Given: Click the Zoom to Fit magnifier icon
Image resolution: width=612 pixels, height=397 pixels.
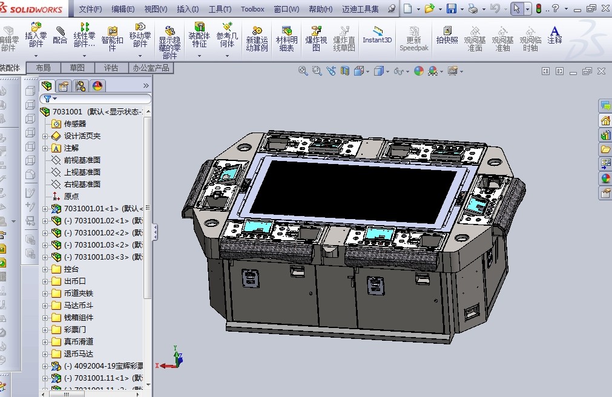Looking at the screenshot, I should pyautogui.click(x=303, y=71).
